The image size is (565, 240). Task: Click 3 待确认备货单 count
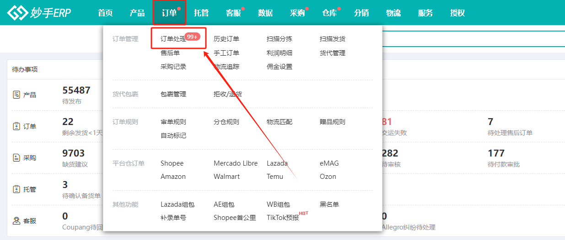click(x=65, y=185)
